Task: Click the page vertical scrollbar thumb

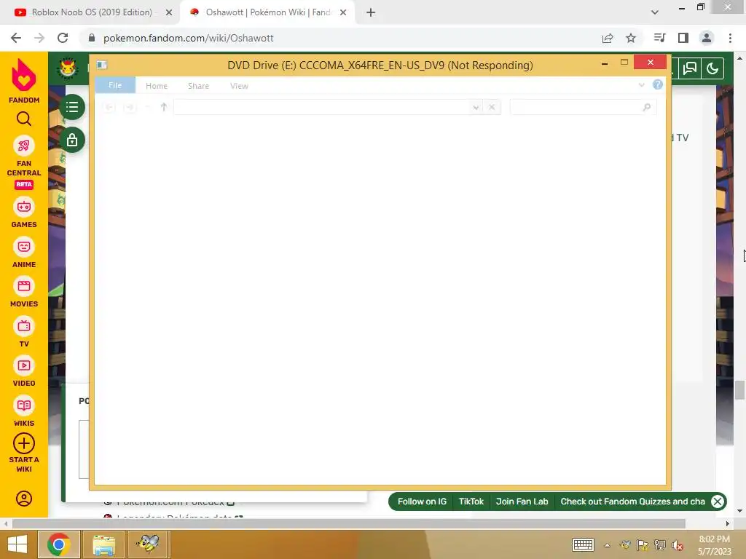Action: 739,390
